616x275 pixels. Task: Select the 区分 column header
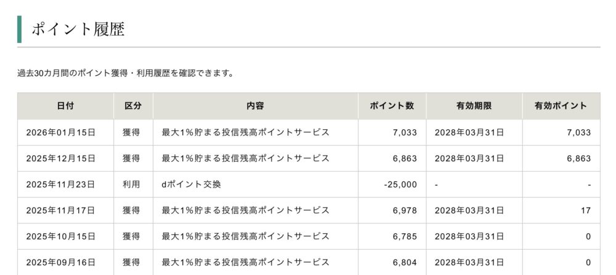tap(133, 106)
